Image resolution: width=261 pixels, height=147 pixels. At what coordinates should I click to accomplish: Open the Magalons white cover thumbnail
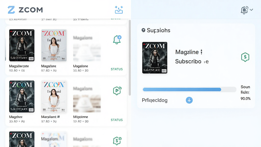pos(54,45)
